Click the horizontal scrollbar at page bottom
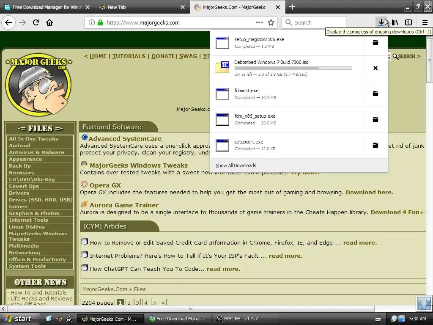 coord(191,308)
